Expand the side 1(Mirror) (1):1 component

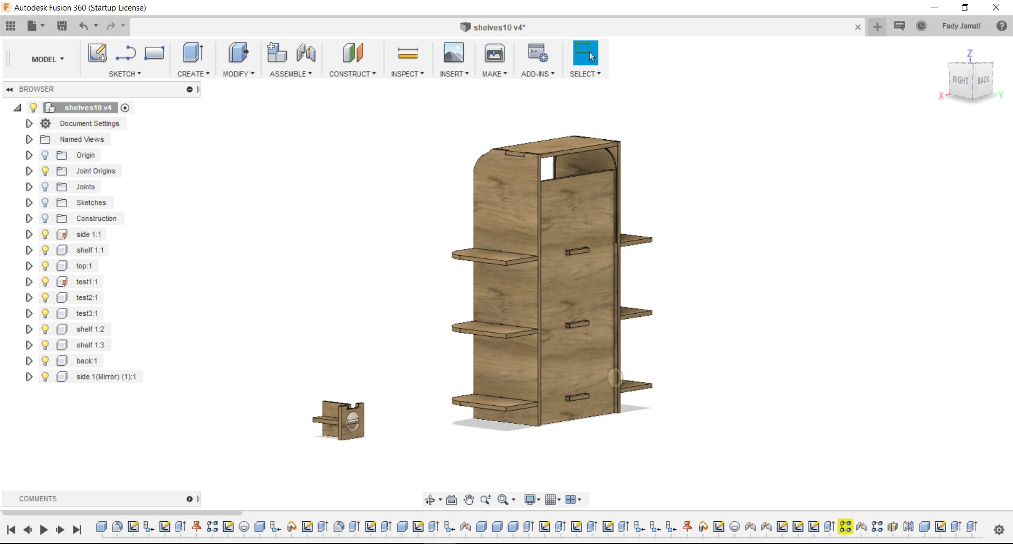point(30,376)
